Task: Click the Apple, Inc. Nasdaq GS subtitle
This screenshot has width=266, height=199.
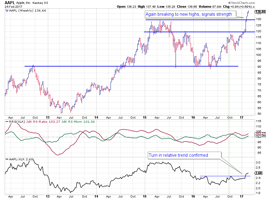Action: (32, 3)
